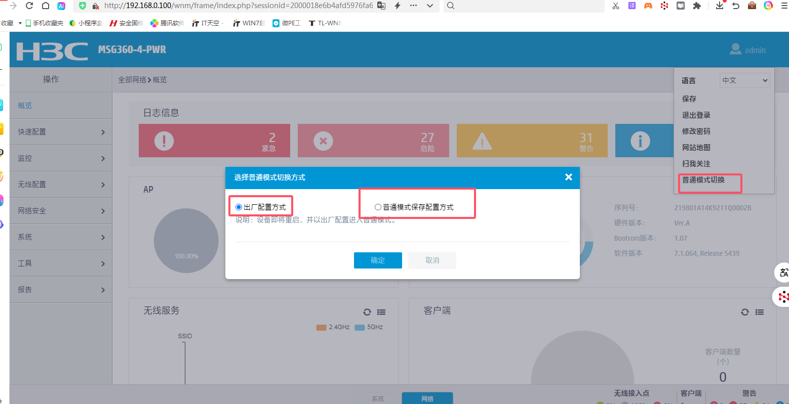Click the H3C logo
The width and height of the screenshot is (789, 404).
click(x=52, y=51)
